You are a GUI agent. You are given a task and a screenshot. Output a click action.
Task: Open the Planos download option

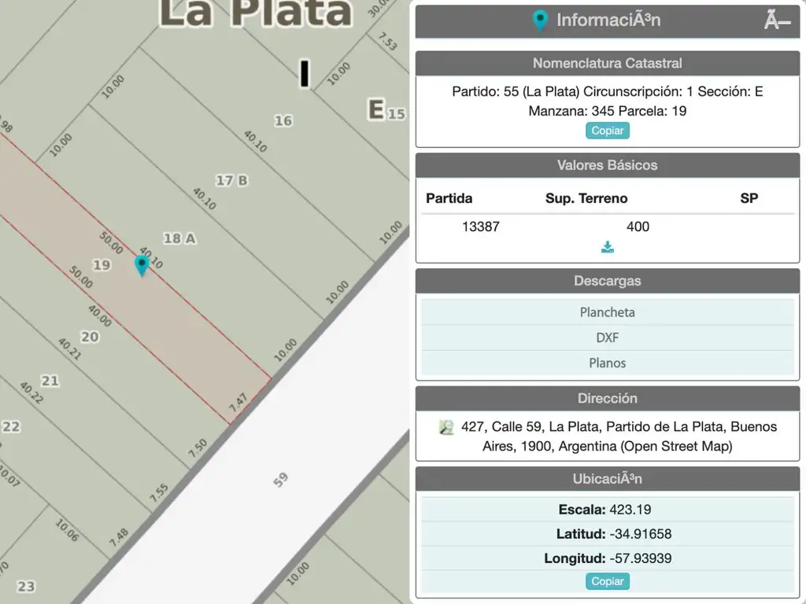607,363
